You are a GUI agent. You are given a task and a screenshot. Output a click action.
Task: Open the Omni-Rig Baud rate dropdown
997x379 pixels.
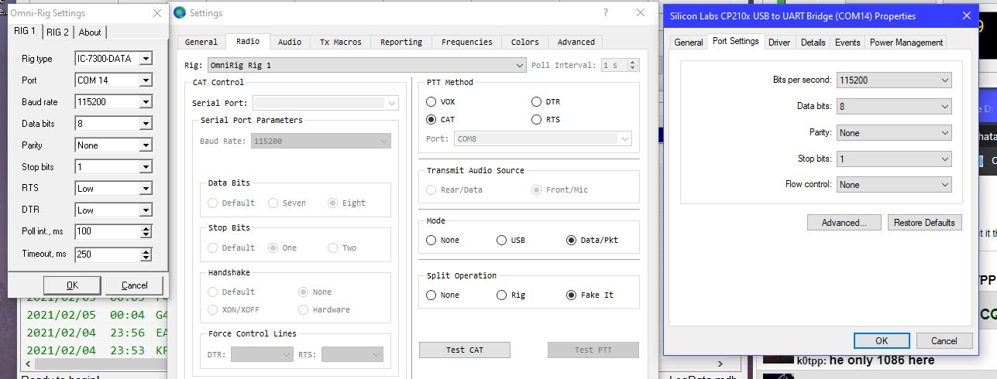(x=146, y=102)
